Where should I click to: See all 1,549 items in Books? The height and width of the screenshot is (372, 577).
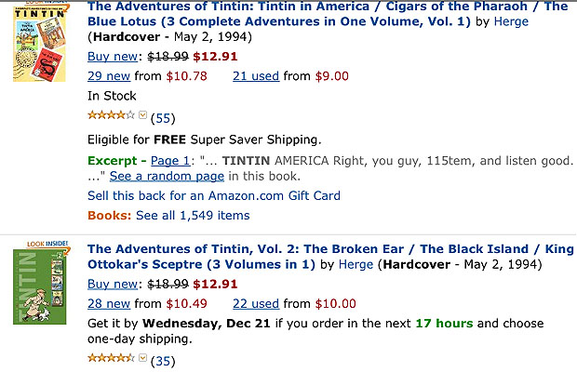click(x=193, y=215)
